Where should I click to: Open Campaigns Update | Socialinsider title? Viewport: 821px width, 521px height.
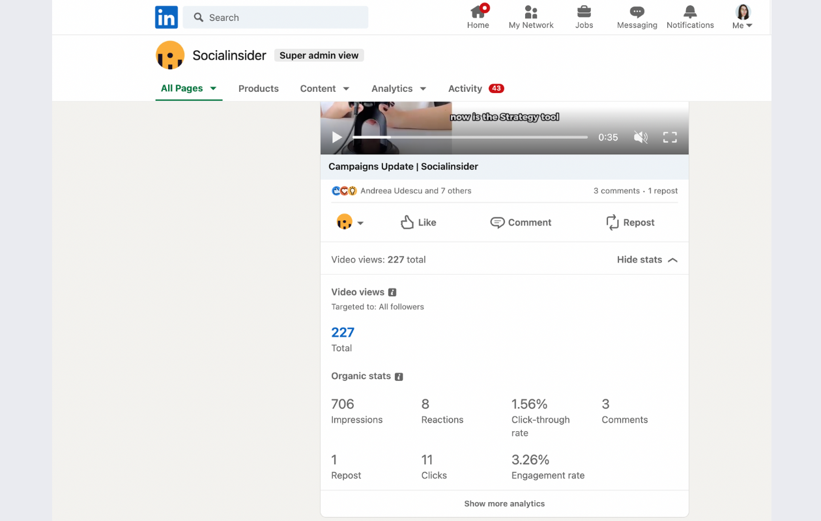click(403, 167)
